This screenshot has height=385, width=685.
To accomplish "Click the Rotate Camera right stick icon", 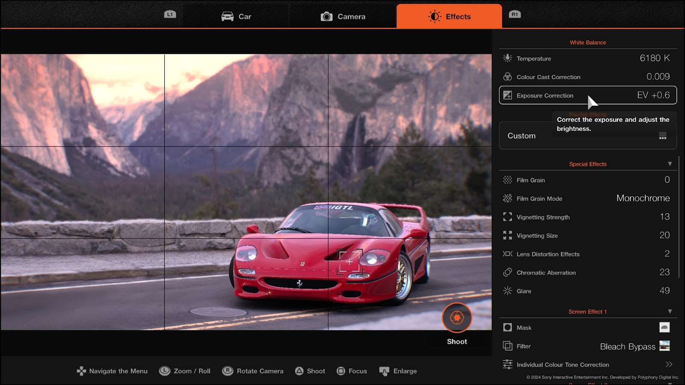I will (228, 371).
